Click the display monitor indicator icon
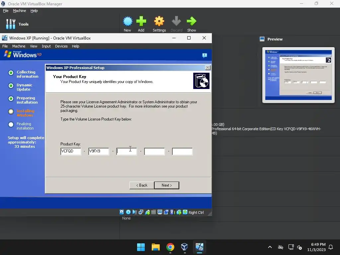 160,212
